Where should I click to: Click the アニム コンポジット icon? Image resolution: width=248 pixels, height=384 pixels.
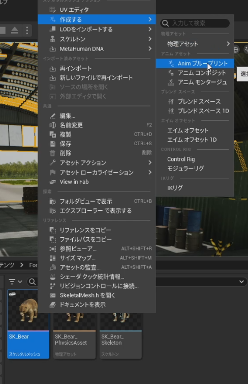click(x=171, y=73)
